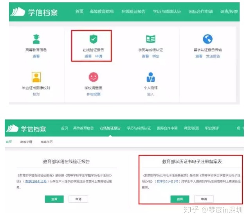Image resolution: width=249 pixels, height=220 pixels.
Task: Click the 学信档案 logo in top header
Action: pyautogui.click(x=34, y=12)
